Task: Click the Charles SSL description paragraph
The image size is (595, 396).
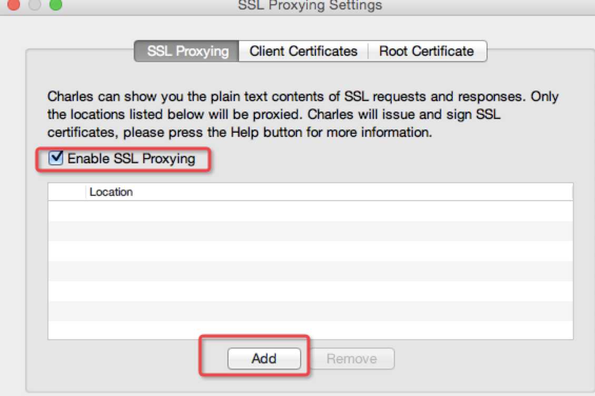Action: 303,114
